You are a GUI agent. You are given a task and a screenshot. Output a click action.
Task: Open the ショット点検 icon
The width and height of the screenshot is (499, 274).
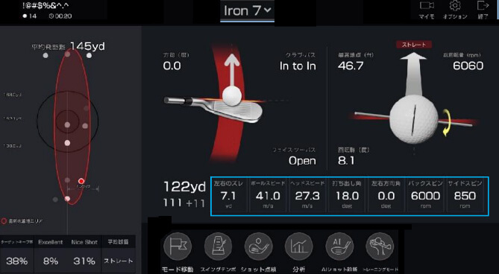[258, 246]
